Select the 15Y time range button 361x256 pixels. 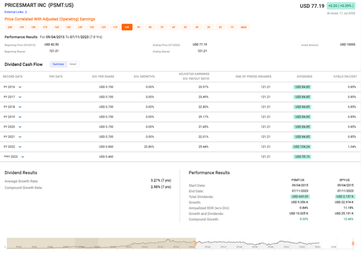(68, 27)
